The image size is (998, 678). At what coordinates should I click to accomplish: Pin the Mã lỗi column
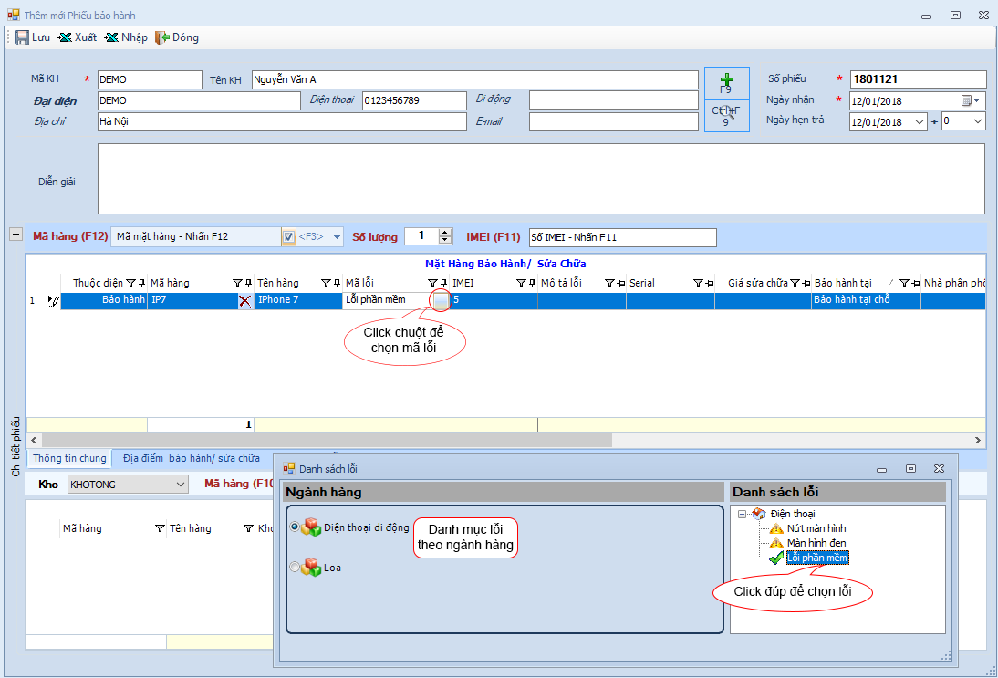[443, 283]
